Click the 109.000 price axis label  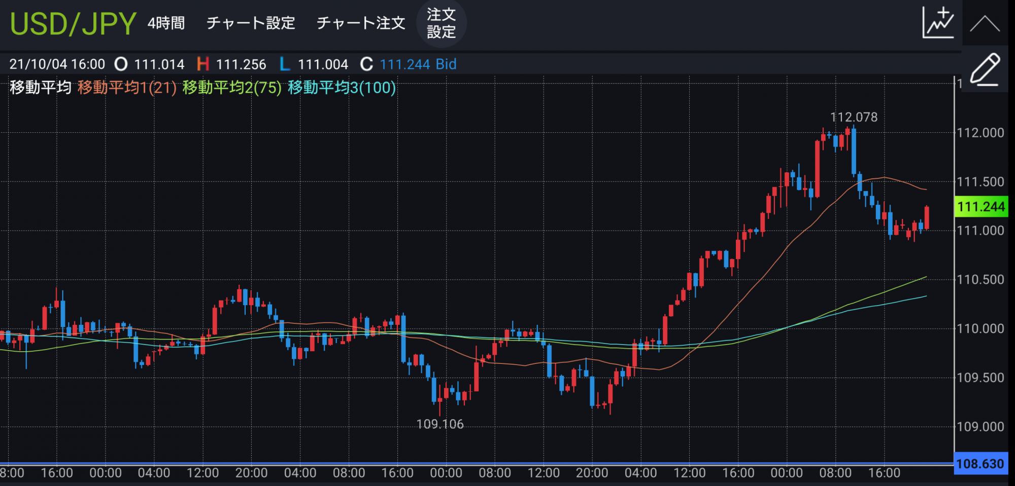click(x=980, y=427)
